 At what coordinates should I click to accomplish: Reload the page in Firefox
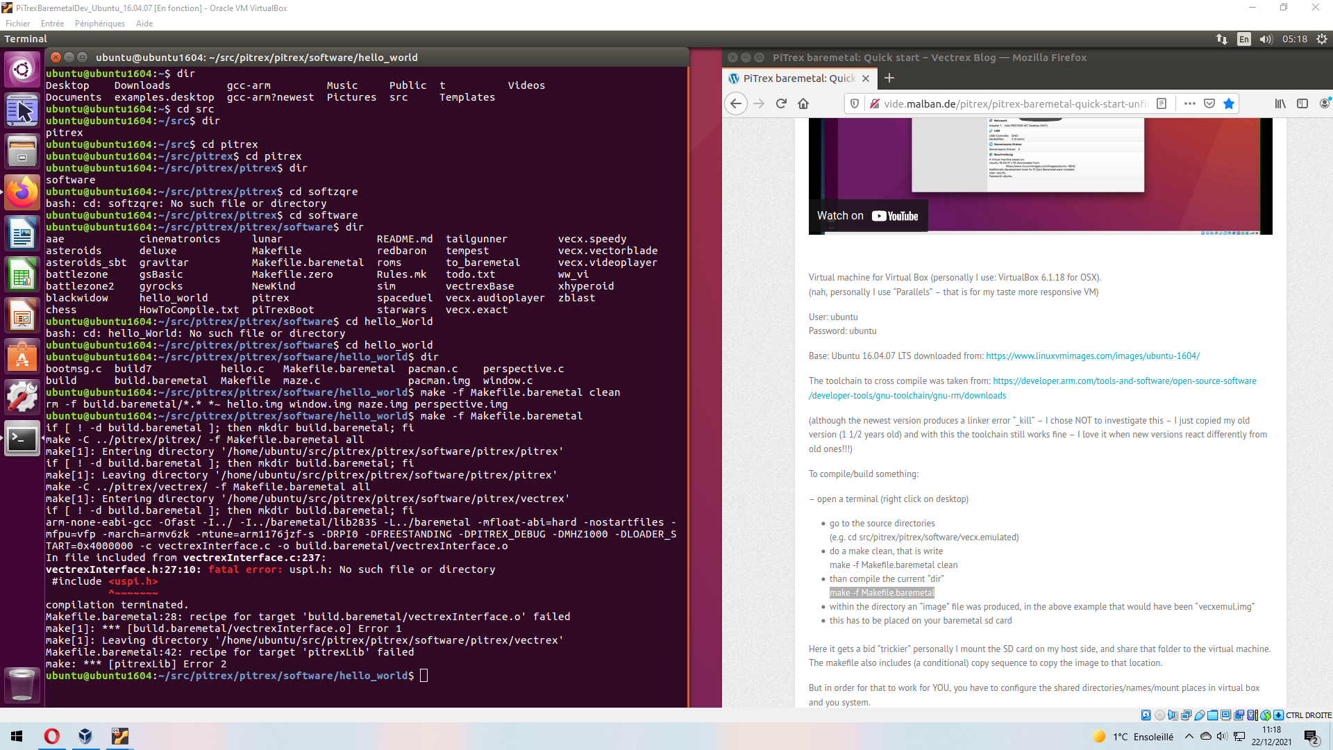(x=781, y=103)
